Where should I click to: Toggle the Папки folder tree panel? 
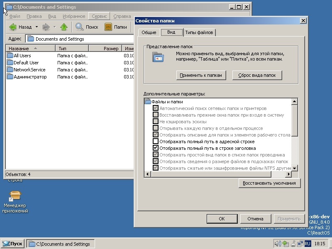(x=116, y=27)
